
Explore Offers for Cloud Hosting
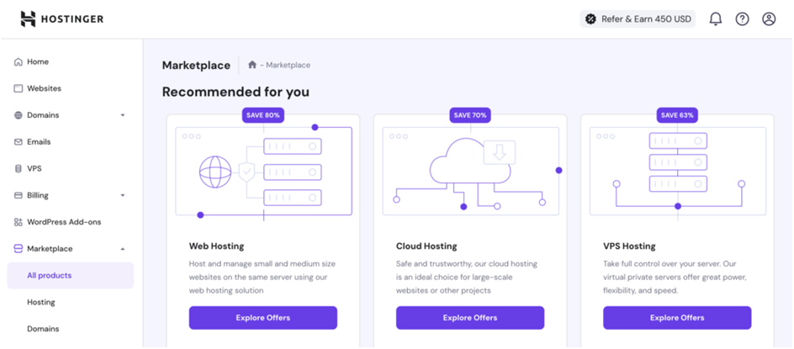469,318
